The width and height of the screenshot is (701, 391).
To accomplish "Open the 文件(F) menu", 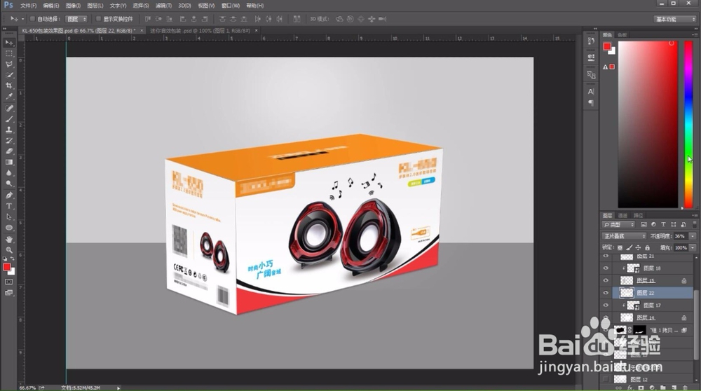I will coord(28,6).
